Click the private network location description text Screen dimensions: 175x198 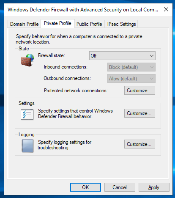tap(79, 39)
